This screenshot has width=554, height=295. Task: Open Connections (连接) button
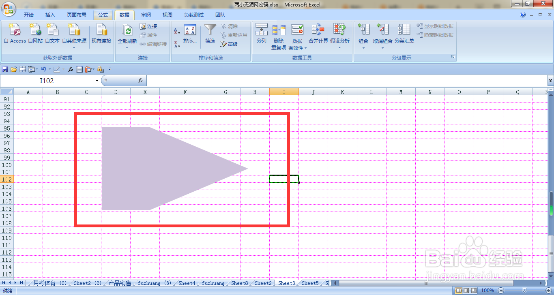tap(148, 26)
